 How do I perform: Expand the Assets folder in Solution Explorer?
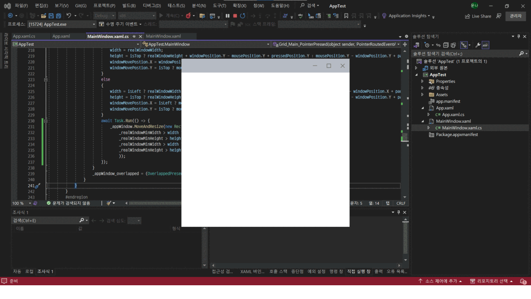[423, 95]
